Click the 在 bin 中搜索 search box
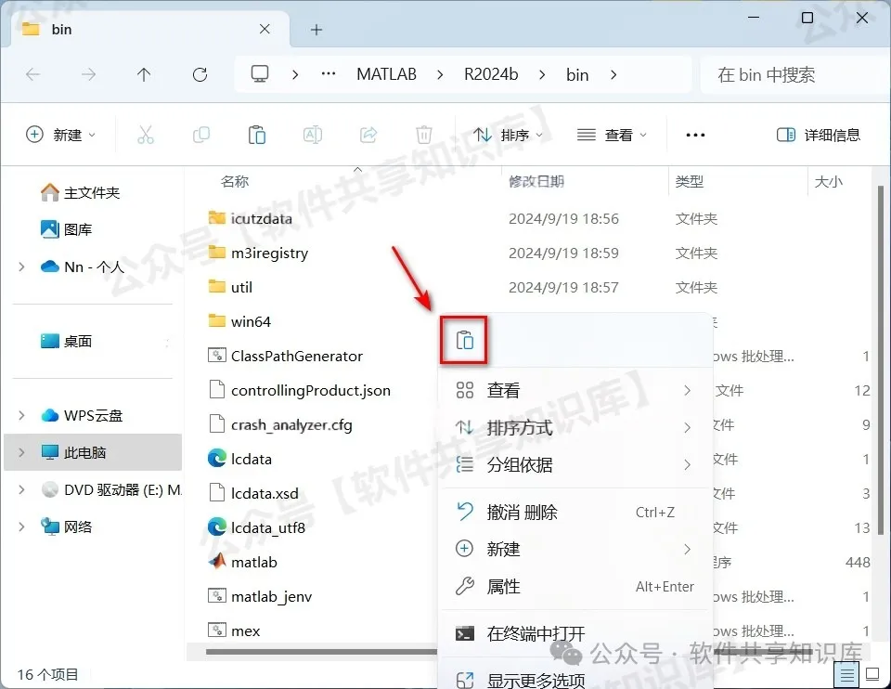 pos(794,74)
